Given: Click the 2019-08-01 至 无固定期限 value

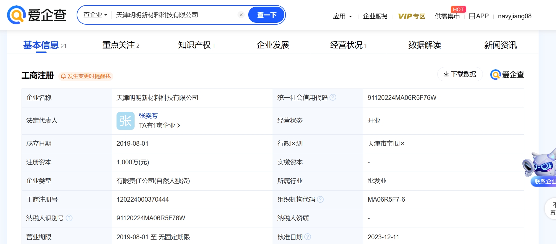Looking at the screenshot, I should click(x=153, y=237).
